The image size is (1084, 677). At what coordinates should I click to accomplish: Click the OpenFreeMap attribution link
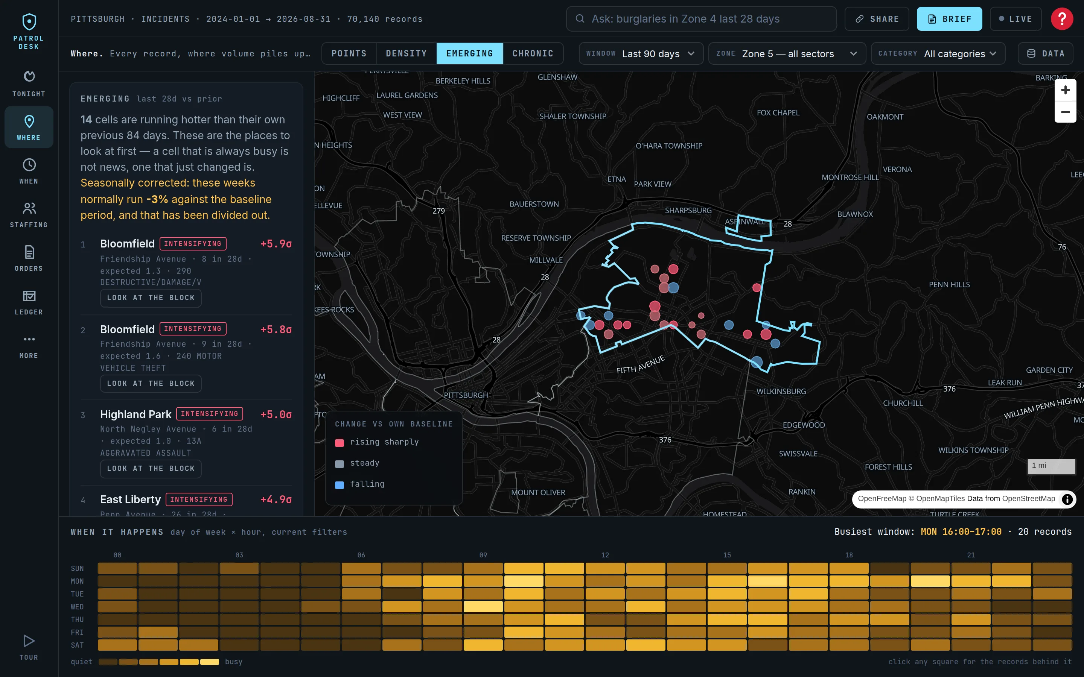[x=882, y=498]
